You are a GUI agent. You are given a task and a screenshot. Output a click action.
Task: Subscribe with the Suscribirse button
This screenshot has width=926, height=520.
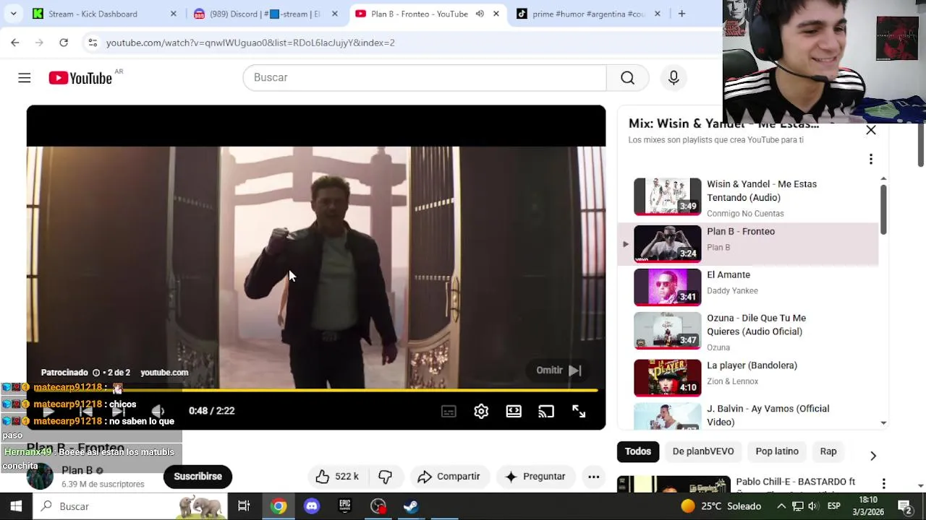(x=197, y=477)
